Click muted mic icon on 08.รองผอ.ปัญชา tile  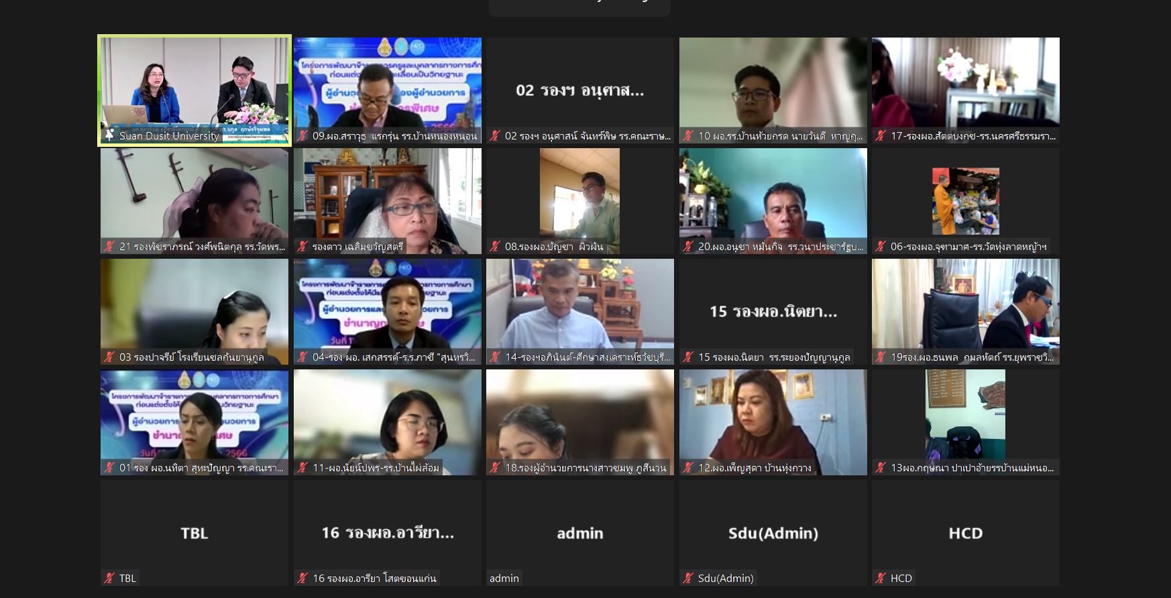(x=495, y=247)
